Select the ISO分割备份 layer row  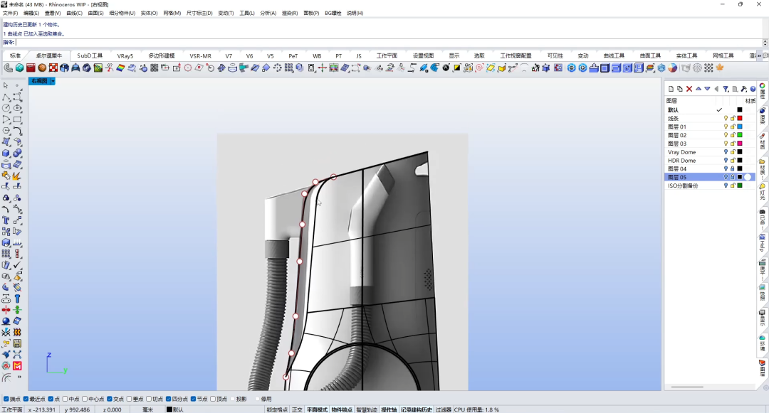click(x=710, y=186)
